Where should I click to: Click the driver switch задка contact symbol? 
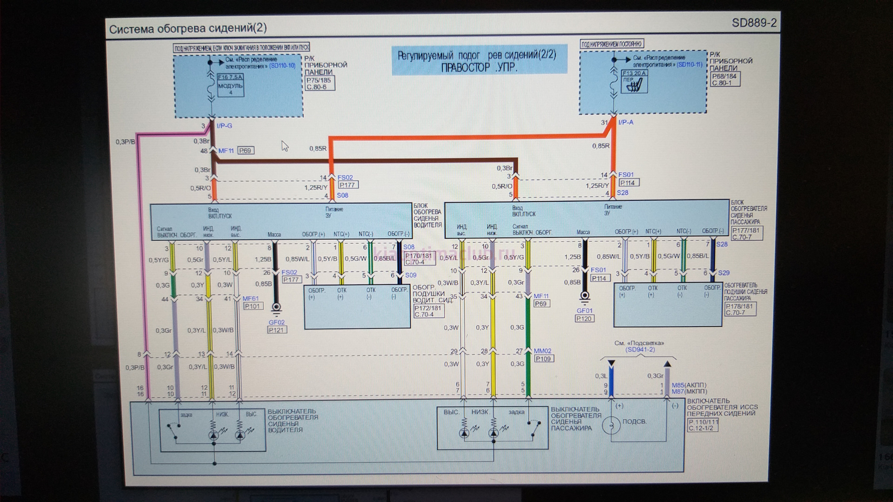pos(175,431)
